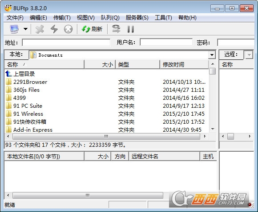Click into the 用户名 username field
The image size is (258, 212).
coord(166,42)
